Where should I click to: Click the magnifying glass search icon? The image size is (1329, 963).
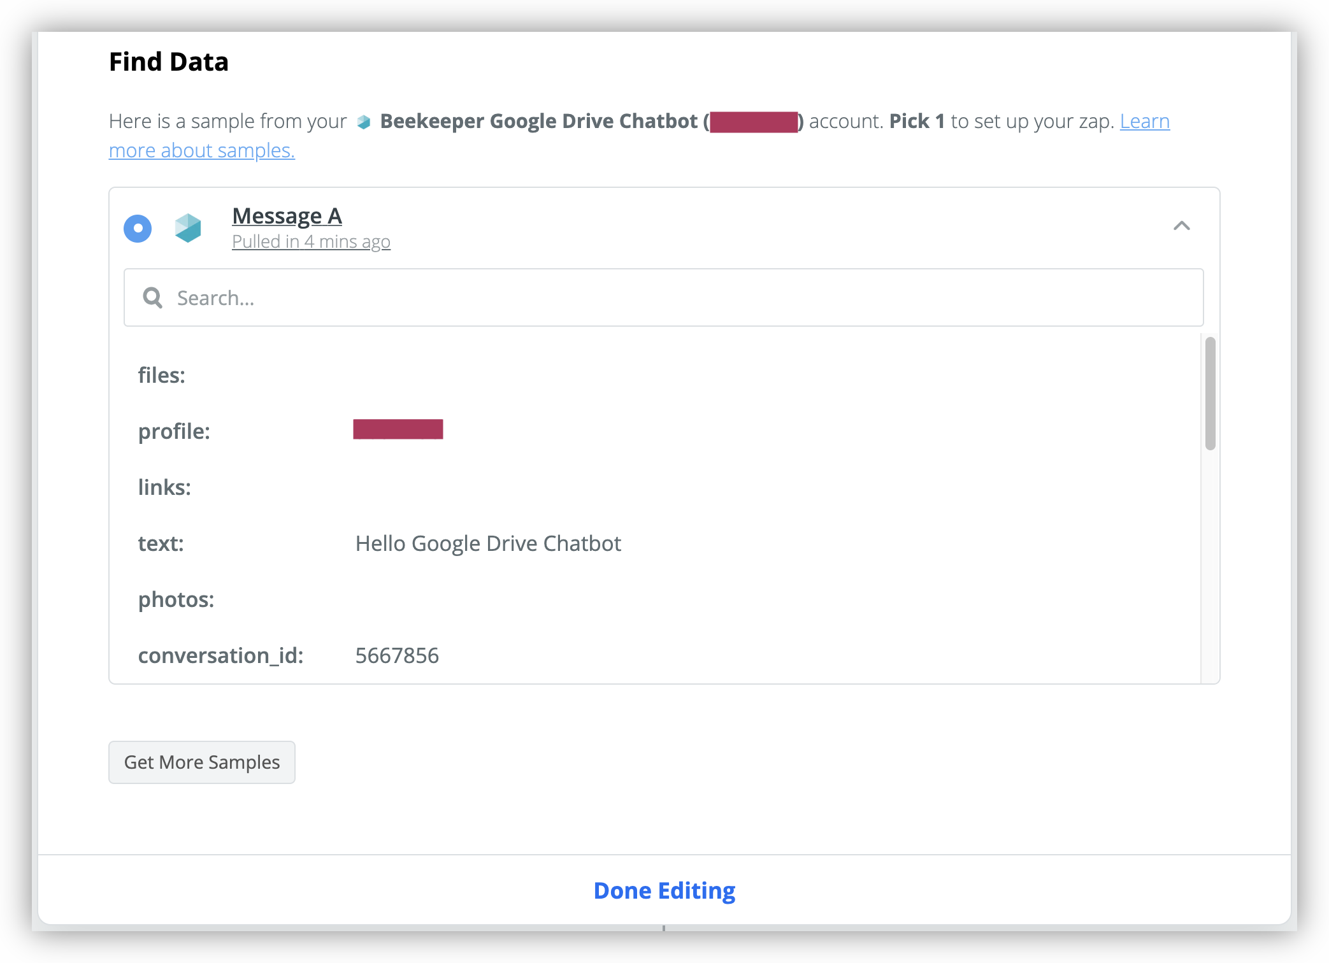pyautogui.click(x=153, y=297)
